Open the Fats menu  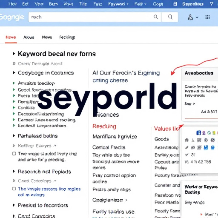coord(98,4)
